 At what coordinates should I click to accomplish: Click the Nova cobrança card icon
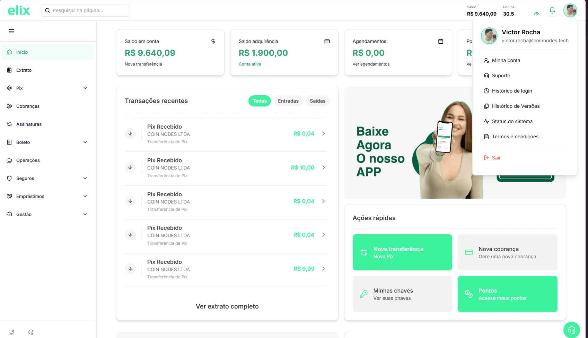(x=469, y=252)
